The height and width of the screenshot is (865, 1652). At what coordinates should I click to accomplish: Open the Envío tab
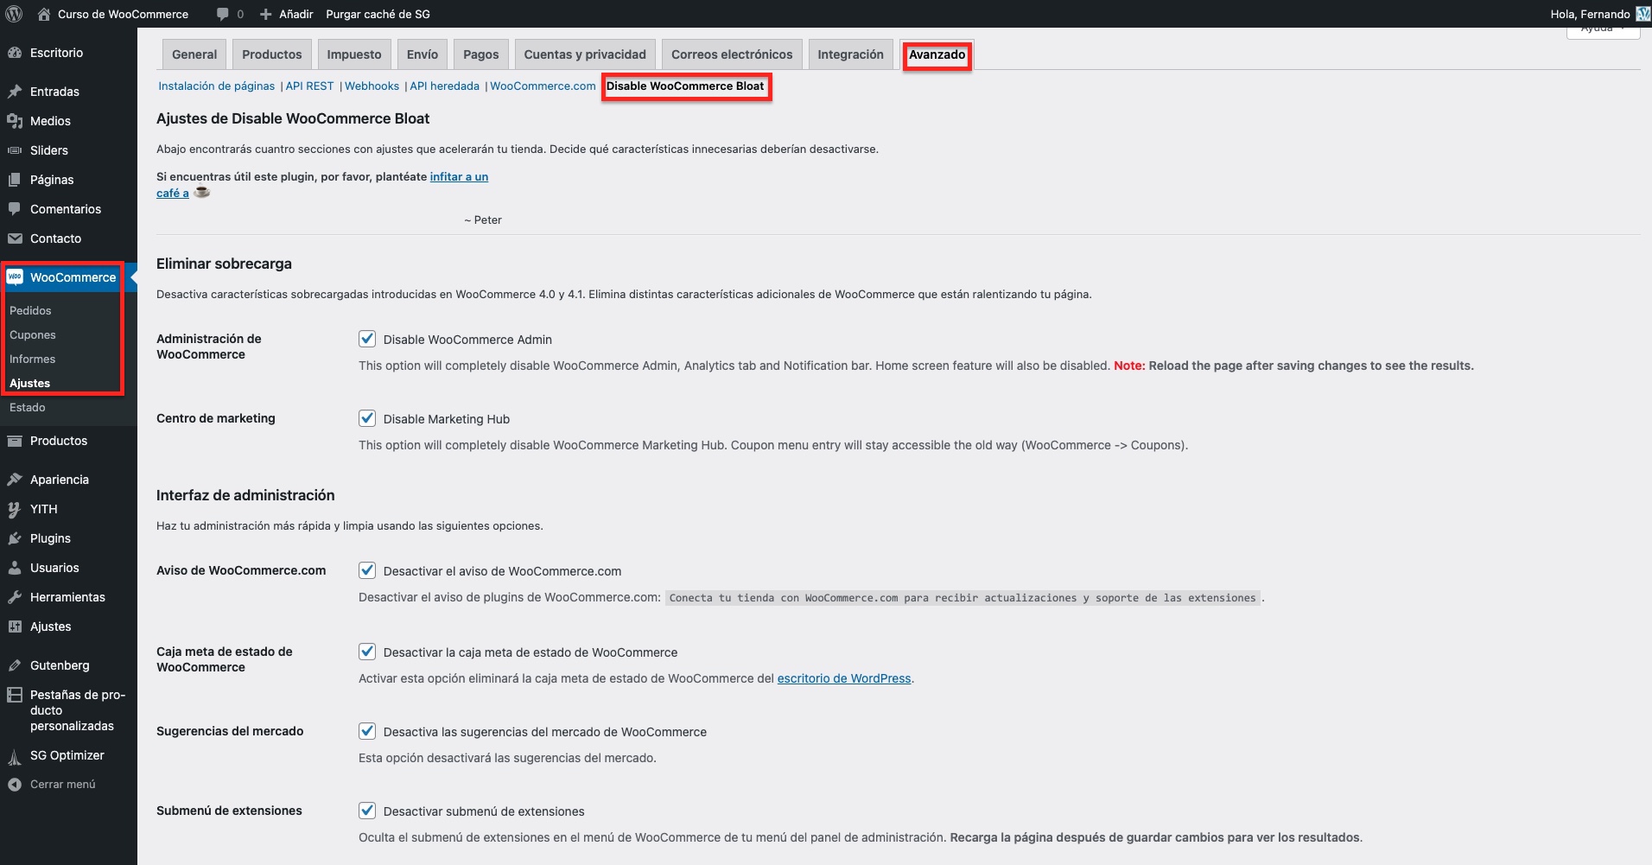[423, 54]
